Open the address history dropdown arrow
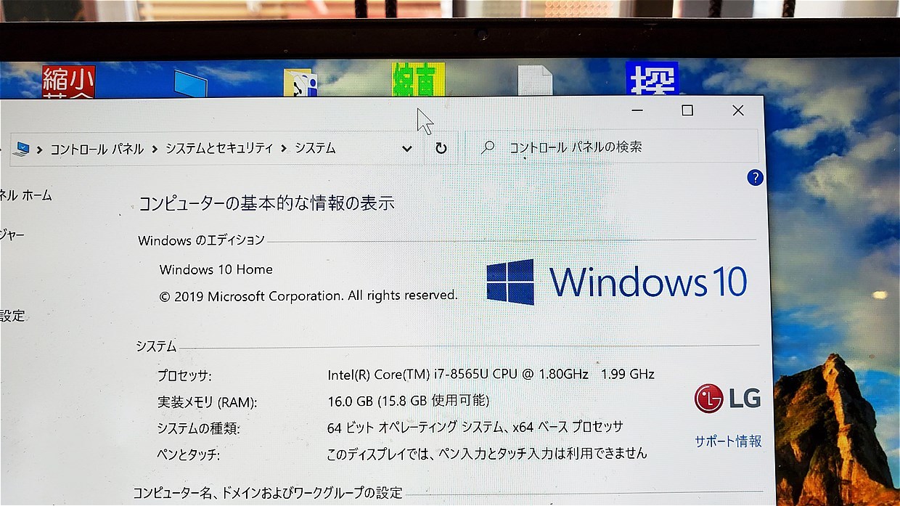 407,149
